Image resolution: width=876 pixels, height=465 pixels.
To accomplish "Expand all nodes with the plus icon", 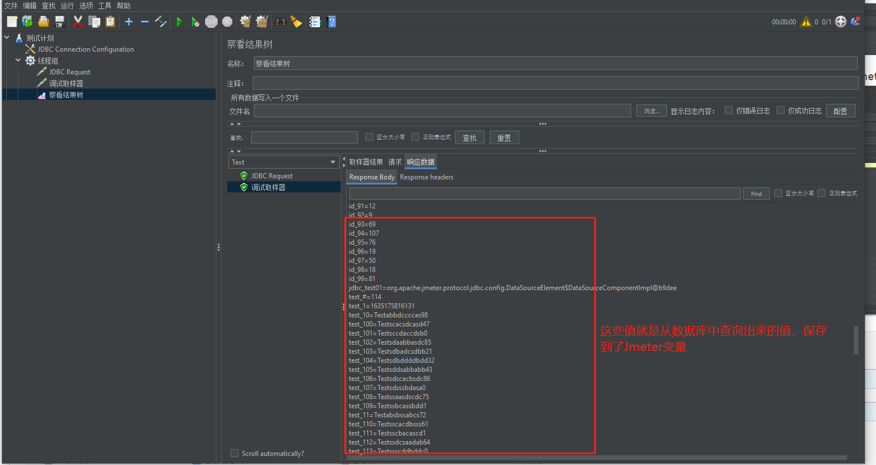I will pyautogui.click(x=129, y=22).
